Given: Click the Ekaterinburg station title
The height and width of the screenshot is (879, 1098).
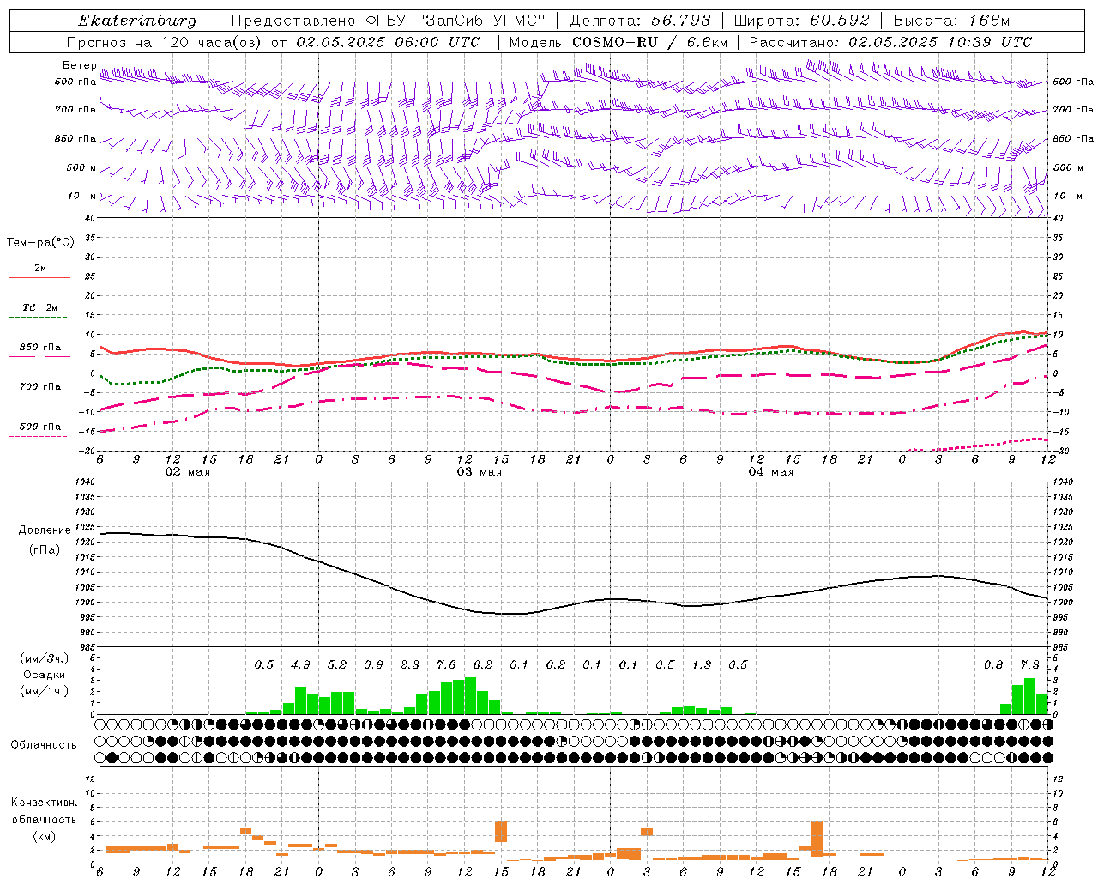Looking at the screenshot, I should [137, 21].
